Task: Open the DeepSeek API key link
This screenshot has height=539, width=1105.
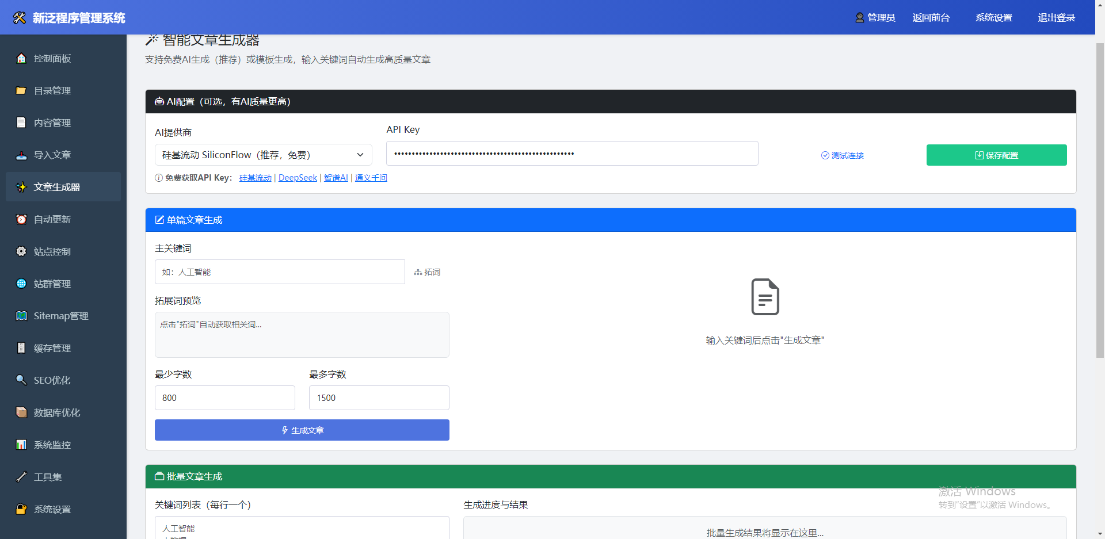Action: click(298, 178)
